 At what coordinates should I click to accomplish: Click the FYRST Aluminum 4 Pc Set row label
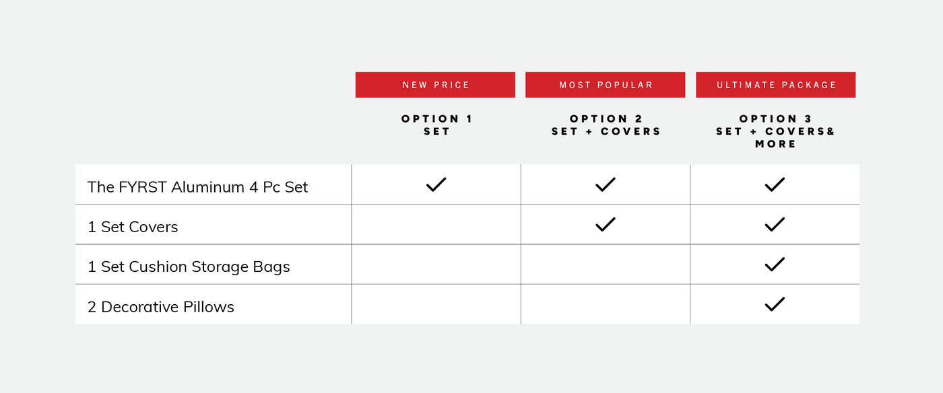(x=197, y=187)
